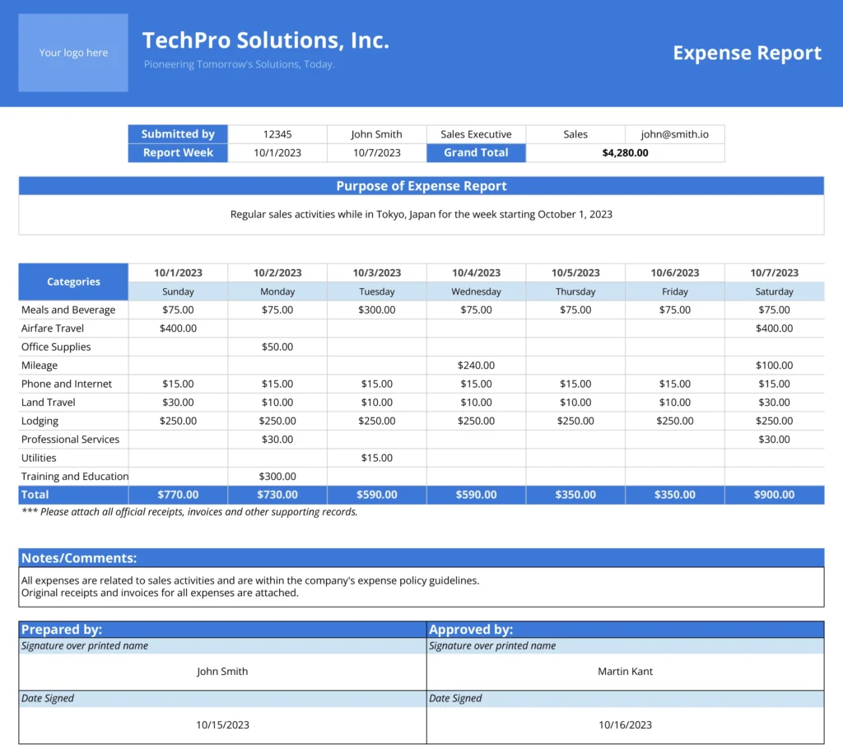The image size is (843, 745).
Task: Click the prepared by name John Smith
Action: pos(222,672)
